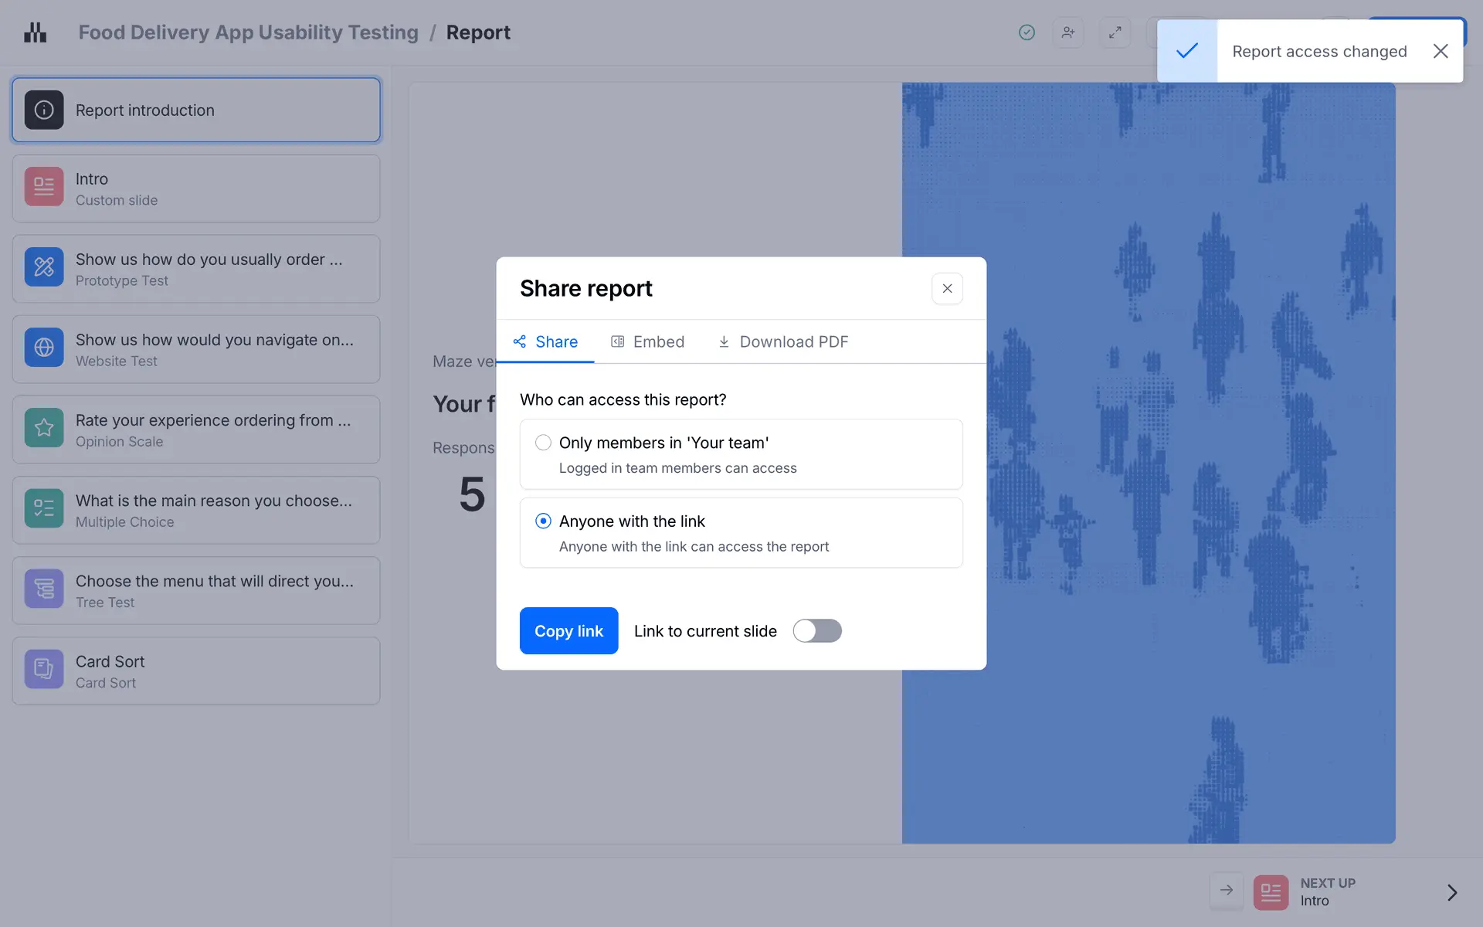Click the Opinion Scale star icon
The image size is (1483, 927).
click(44, 428)
